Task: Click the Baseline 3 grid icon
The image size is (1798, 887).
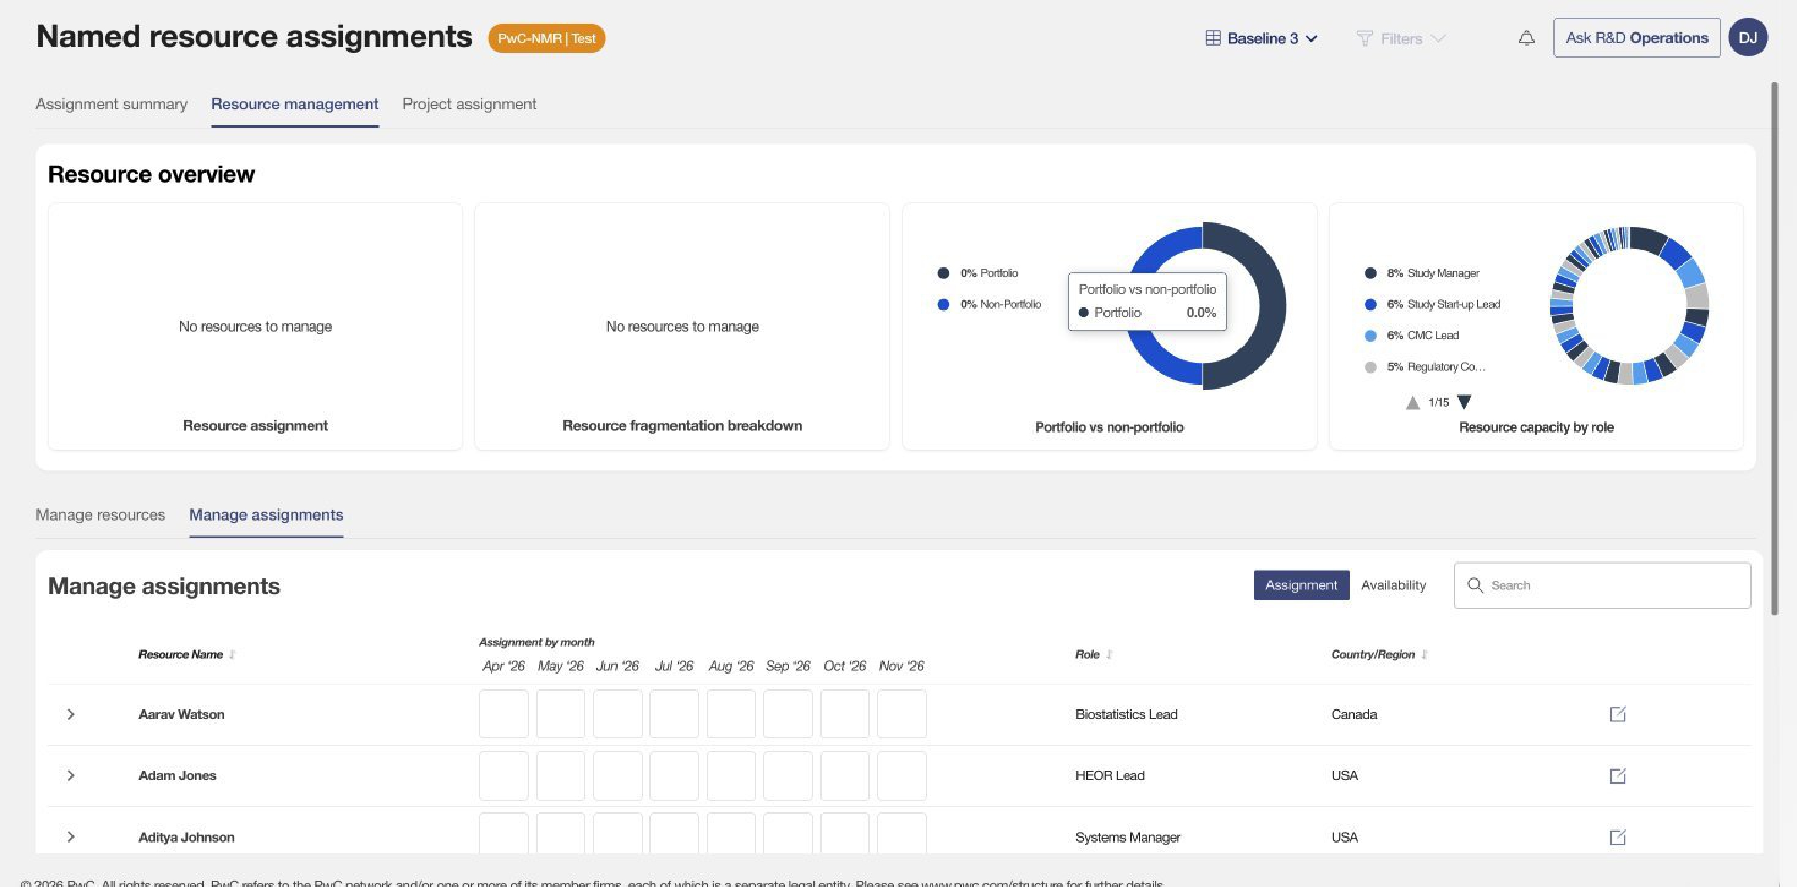Action: [1213, 38]
